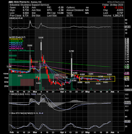Click the 0.800 price label
132x134 pixels.
click(57, 75)
